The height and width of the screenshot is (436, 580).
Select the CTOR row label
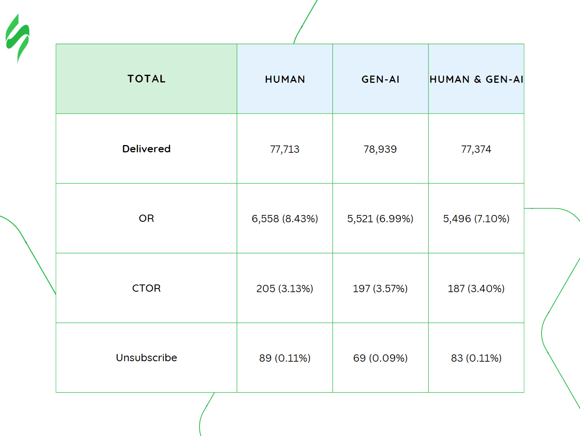coord(146,288)
